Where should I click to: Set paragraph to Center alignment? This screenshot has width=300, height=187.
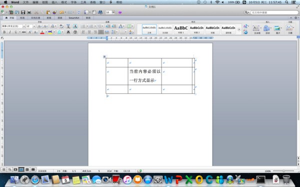tap(89, 32)
